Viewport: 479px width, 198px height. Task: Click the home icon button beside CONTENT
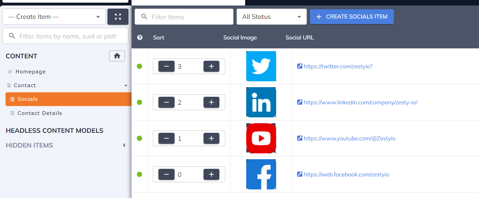117,56
